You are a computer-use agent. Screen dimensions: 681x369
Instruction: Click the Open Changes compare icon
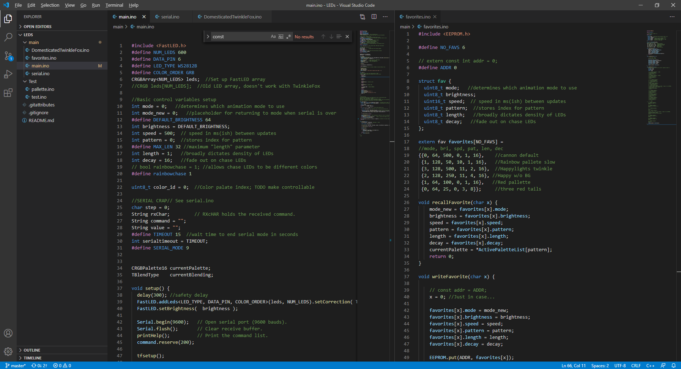tap(362, 17)
